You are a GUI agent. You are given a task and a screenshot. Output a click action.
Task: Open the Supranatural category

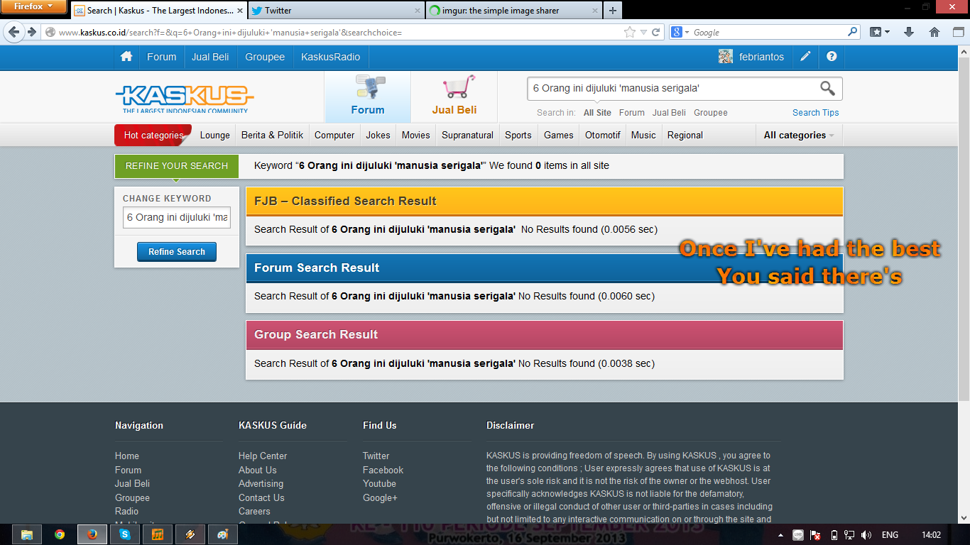[467, 135]
